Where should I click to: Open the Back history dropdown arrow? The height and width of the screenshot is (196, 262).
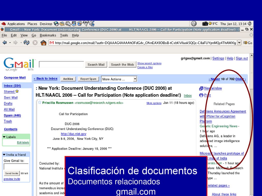pos(10,43)
